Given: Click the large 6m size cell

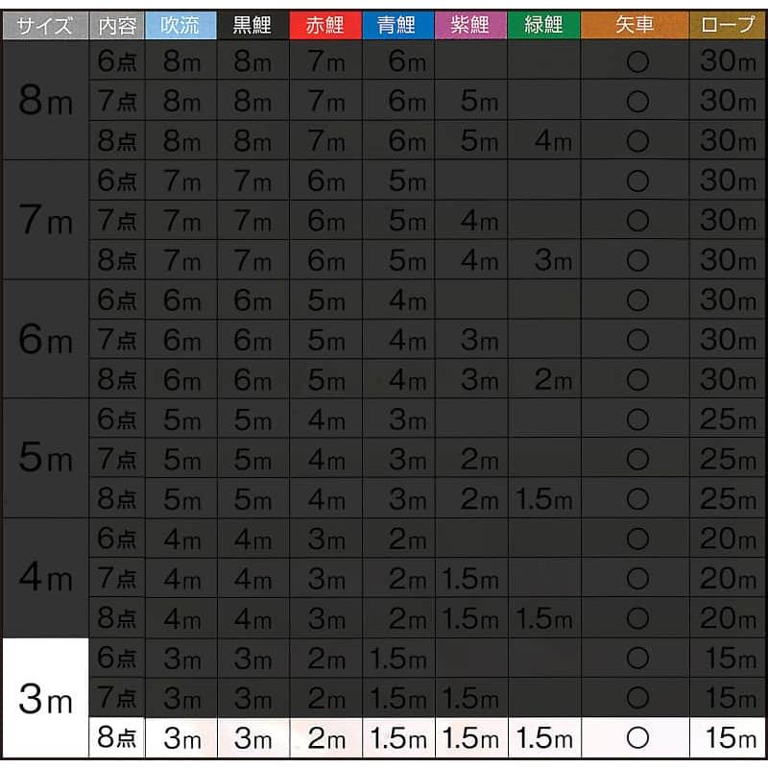Looking at the screenshot, I should click(x=45, y=339).
